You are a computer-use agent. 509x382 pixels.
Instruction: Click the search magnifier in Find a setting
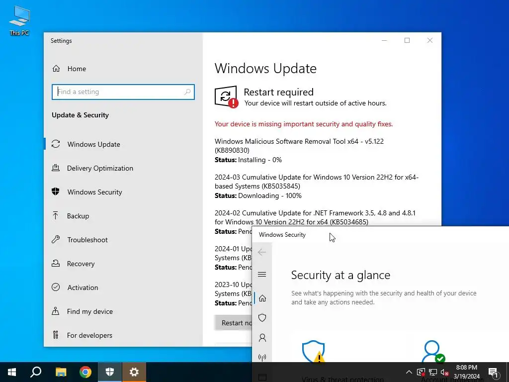coord(187,92)
